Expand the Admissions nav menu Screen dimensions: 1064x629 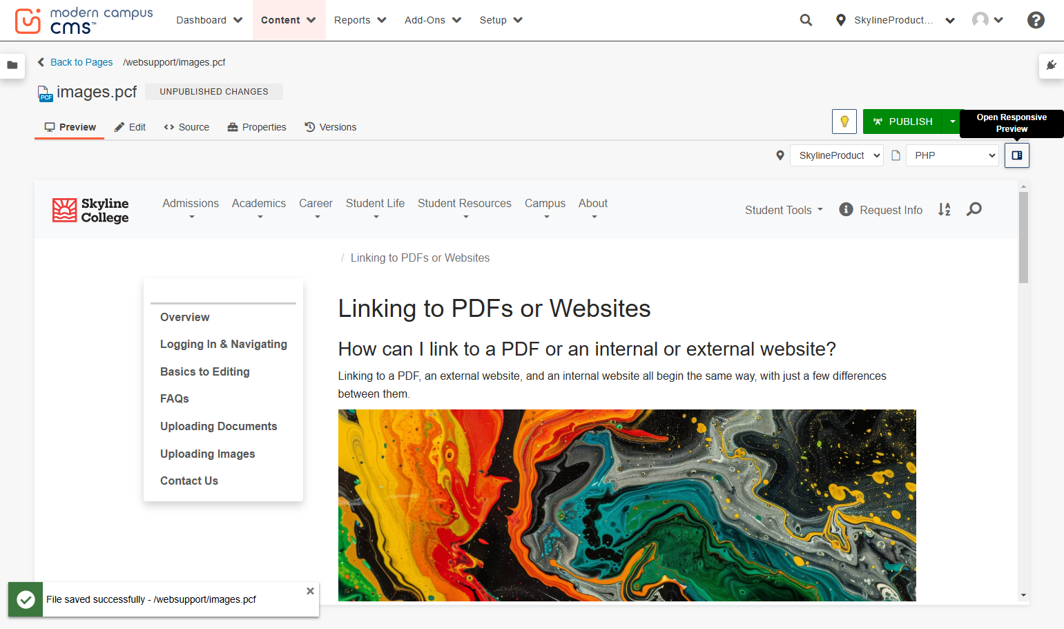tap(191, 209)
